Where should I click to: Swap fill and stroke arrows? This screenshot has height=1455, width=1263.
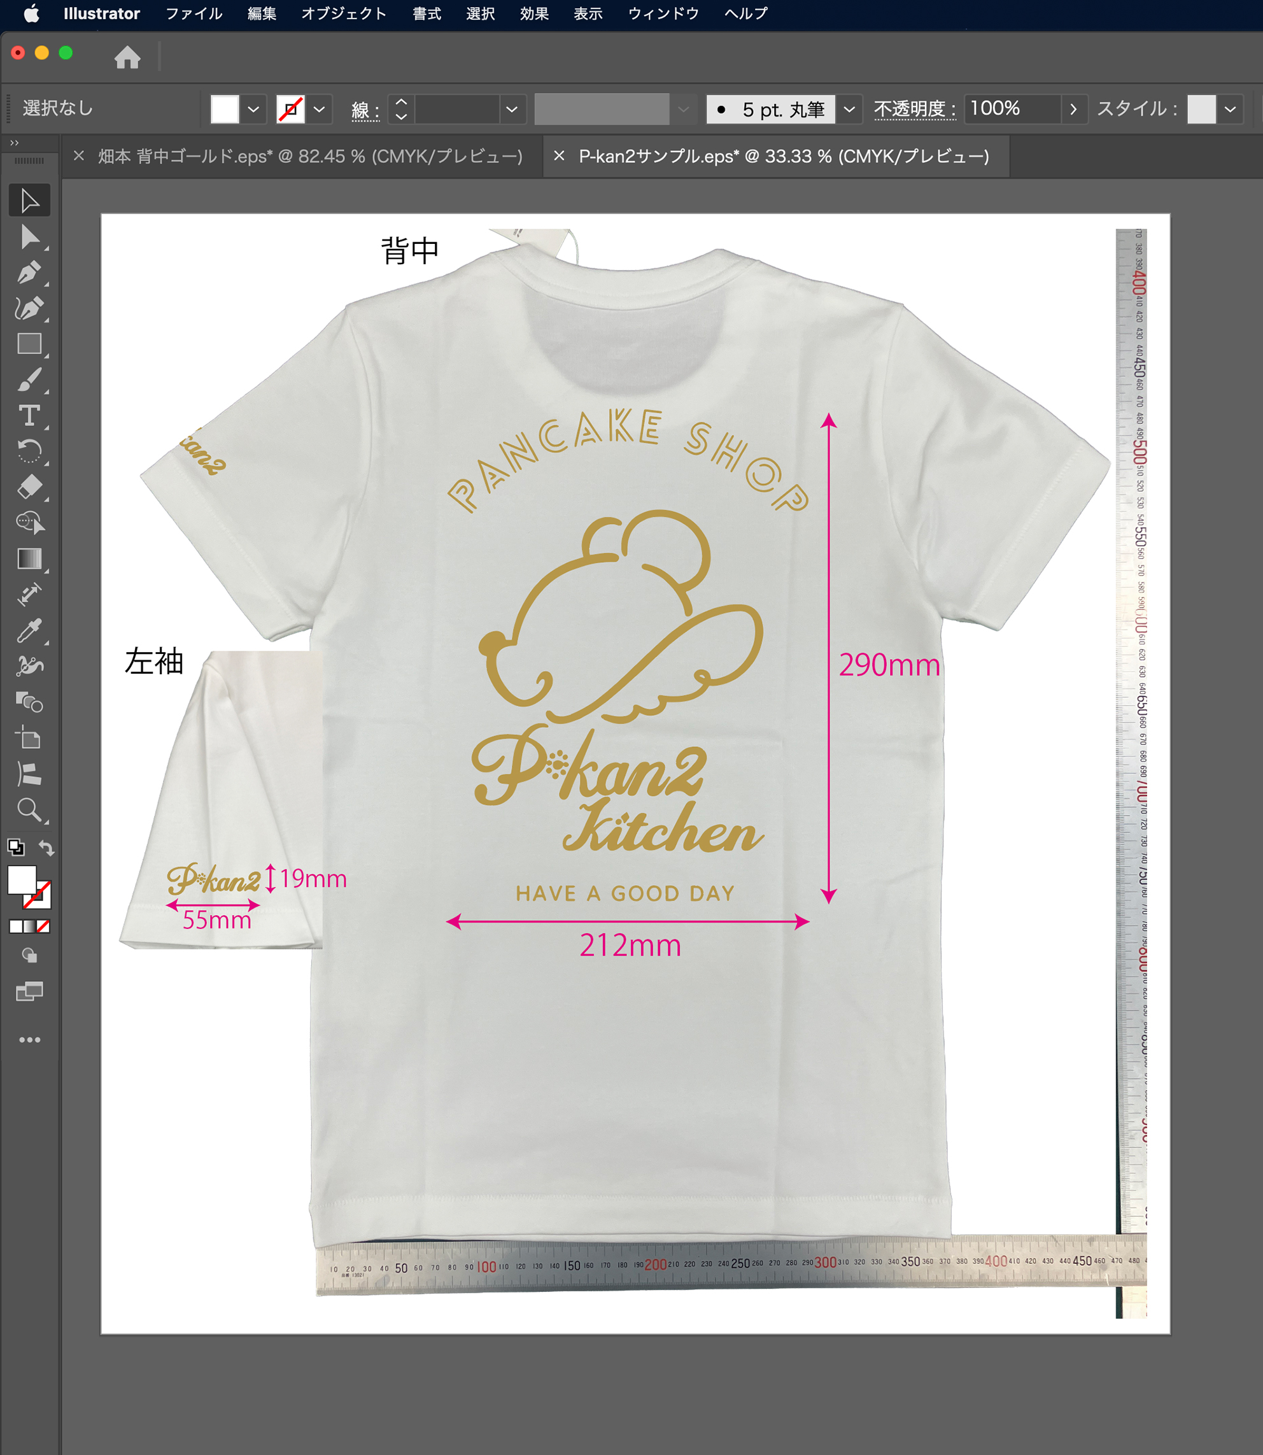click(46, 848)
